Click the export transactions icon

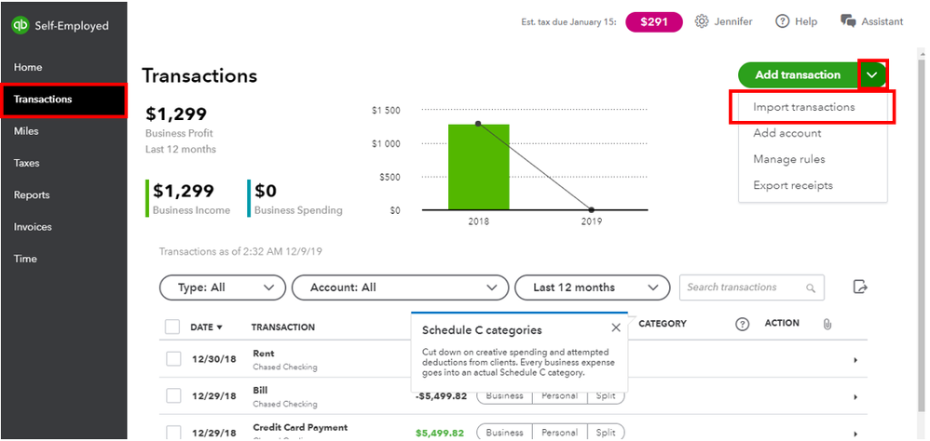click(x=860, y=287)
